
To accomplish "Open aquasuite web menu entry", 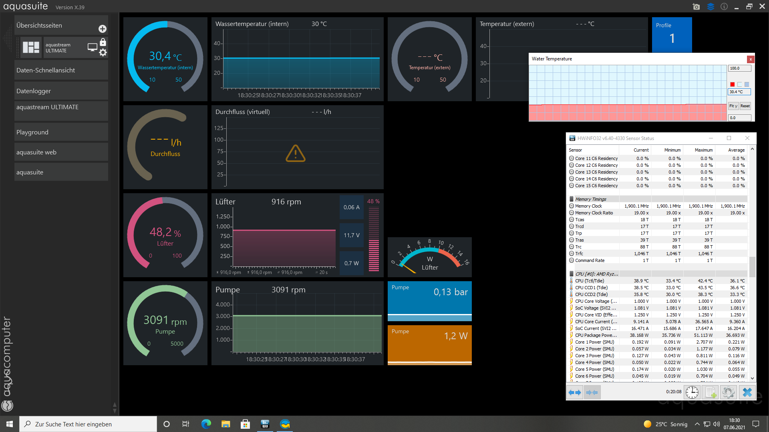I will pos(61,152).
